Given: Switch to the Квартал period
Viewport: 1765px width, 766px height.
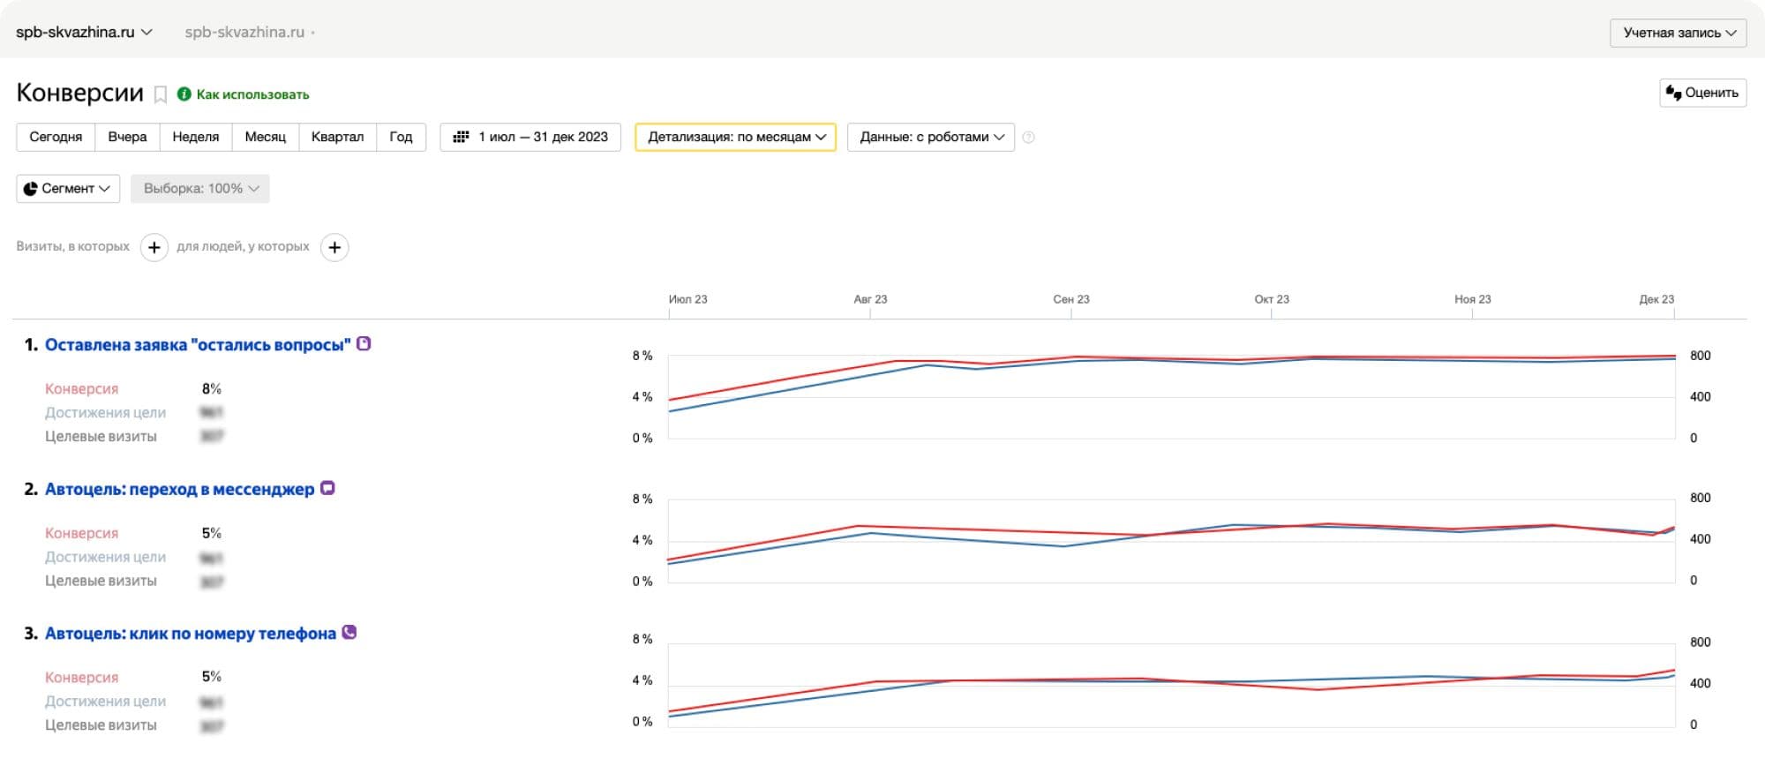Looking at the screenshot, I should coord(337,138).
